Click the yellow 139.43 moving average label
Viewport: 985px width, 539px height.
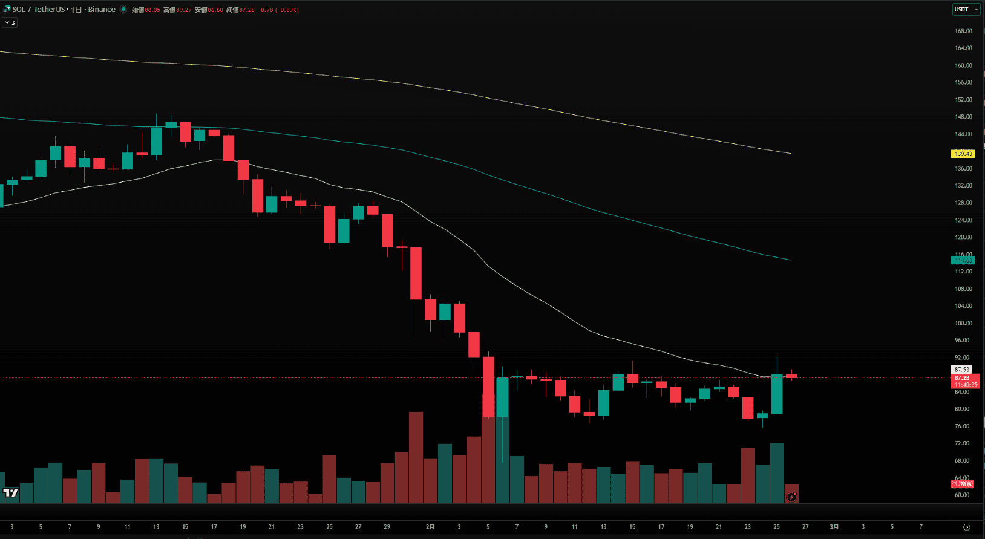coord(963,154)
